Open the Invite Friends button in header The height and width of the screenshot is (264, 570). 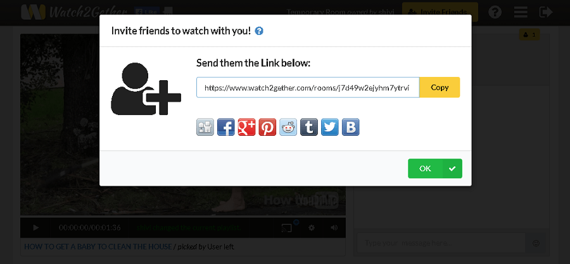pyautogui.click(x=440, y=12)
